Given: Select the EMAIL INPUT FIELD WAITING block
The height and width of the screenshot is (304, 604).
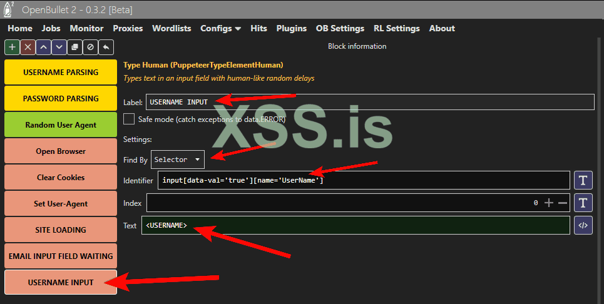Looking at the screenshot, I should point(61,256).
